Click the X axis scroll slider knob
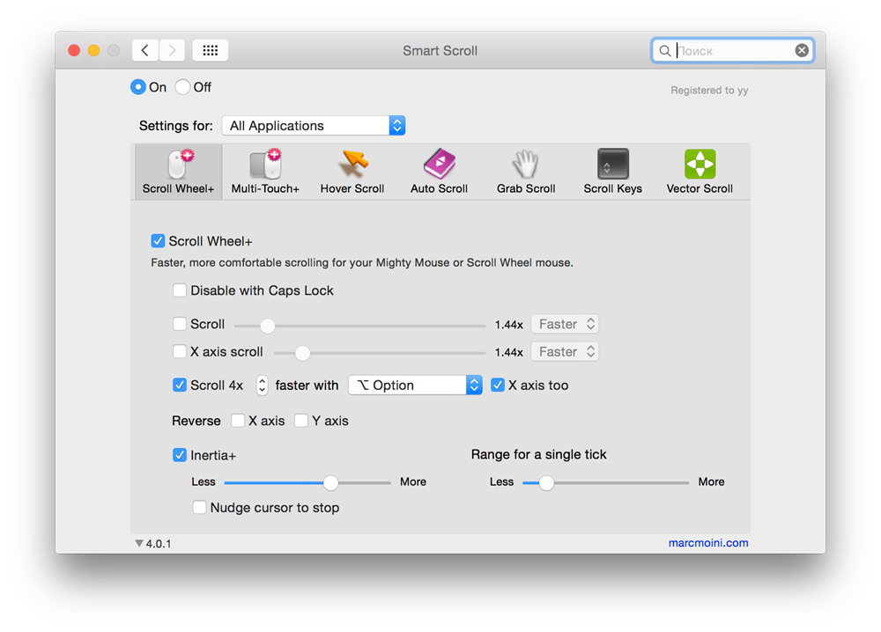881x632 pixels. 302,353
